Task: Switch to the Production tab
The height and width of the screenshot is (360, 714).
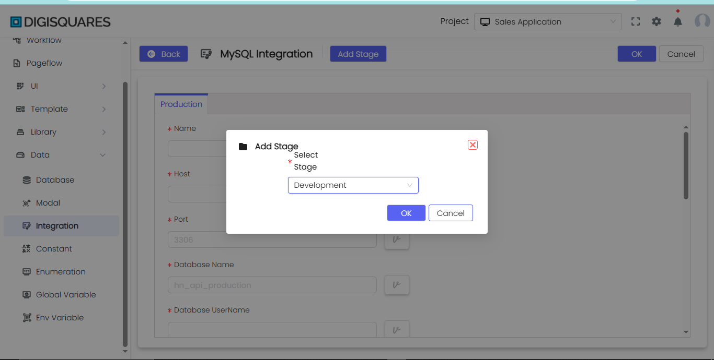Action: click(181, 104)
